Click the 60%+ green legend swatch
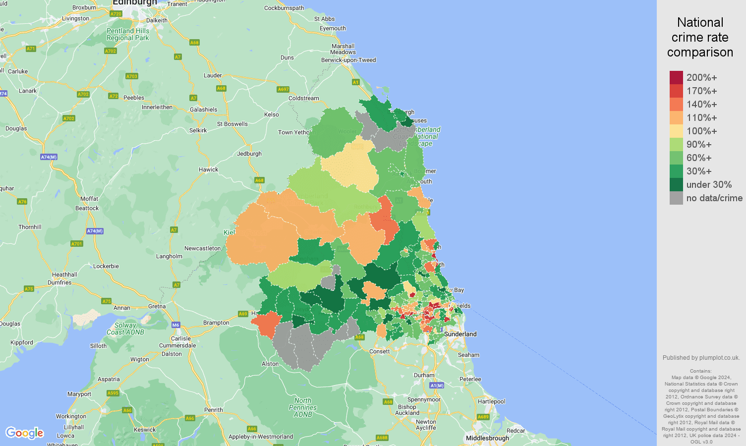746x446 pixels. coord(676,158)
